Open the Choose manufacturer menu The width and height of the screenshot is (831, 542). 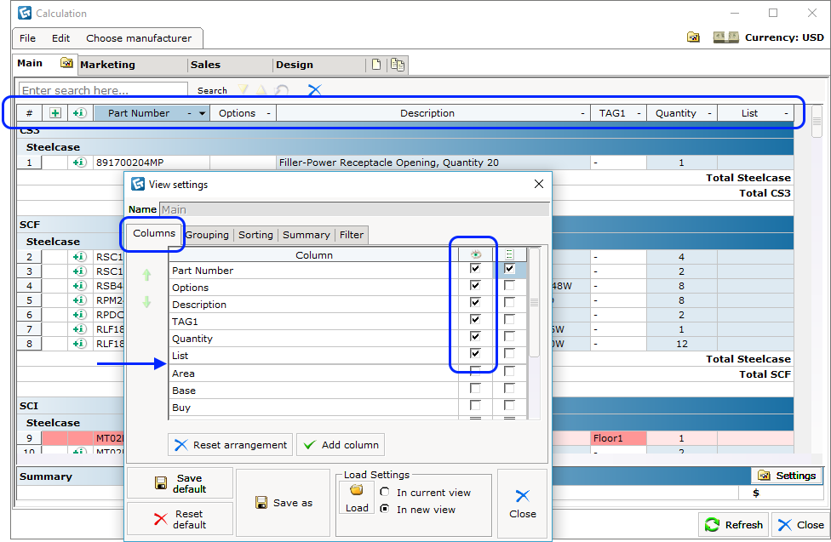pos(140,38)
